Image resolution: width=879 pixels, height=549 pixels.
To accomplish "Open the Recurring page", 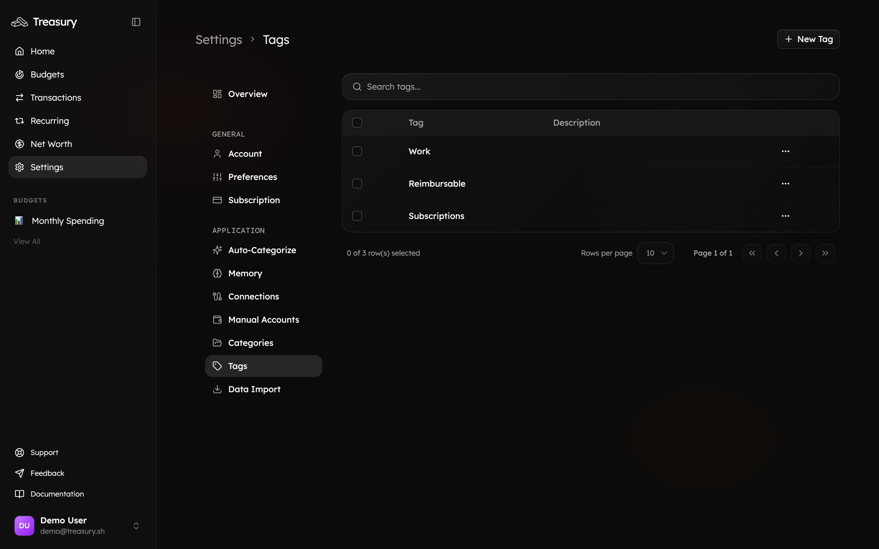I will coord(78,121).
